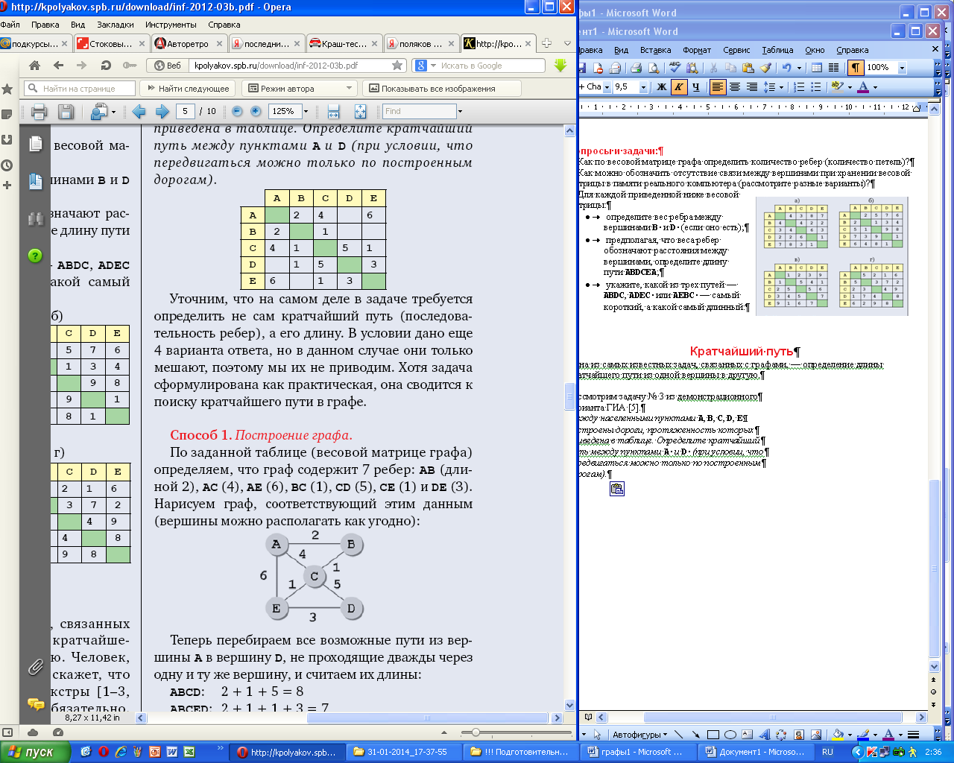Click Word columns icon
Image resolution: width=954 pixels, height=763 pixels.
834,67
